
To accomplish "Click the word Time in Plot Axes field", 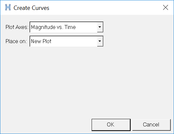I will [x=70, y=27].
